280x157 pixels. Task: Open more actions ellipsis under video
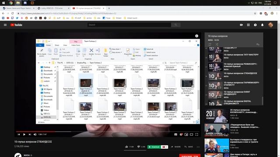[198, 147]
